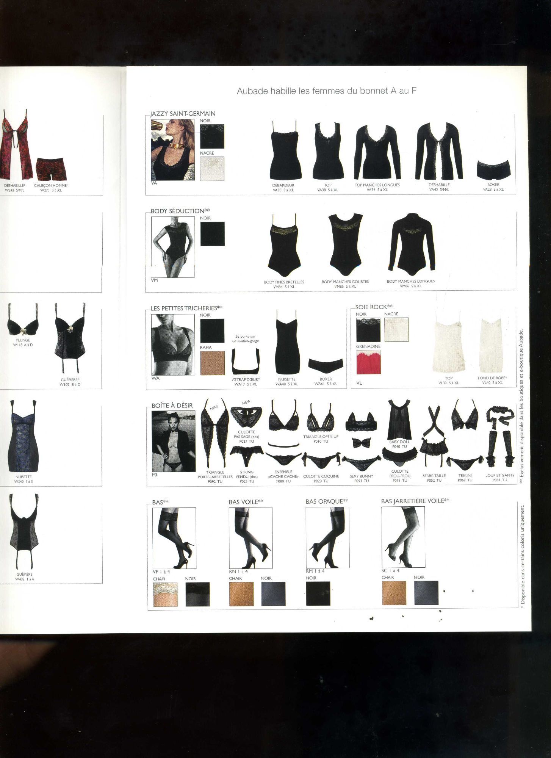Click the Top VA38 tank image

tap(328, 151)
